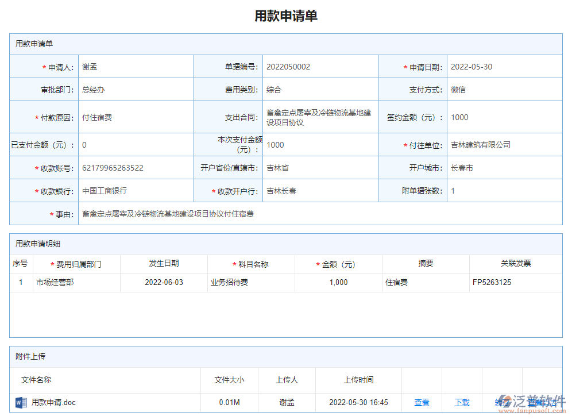Viewport: 572px width, 420px height.
Task: Click the Word document icon beside 用款申请.doc
Action: 21,403
